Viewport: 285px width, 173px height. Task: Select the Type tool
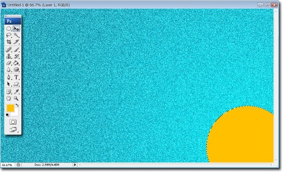click(16, 77)
